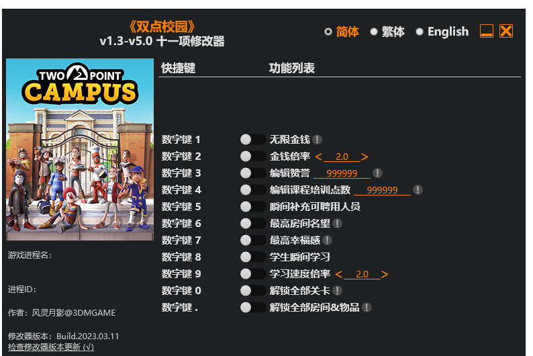Screen dimensions: 533x356
Task: Increase 金钱倍率 with right arrow
Action: pyautogui.click(x=365, y=157)
